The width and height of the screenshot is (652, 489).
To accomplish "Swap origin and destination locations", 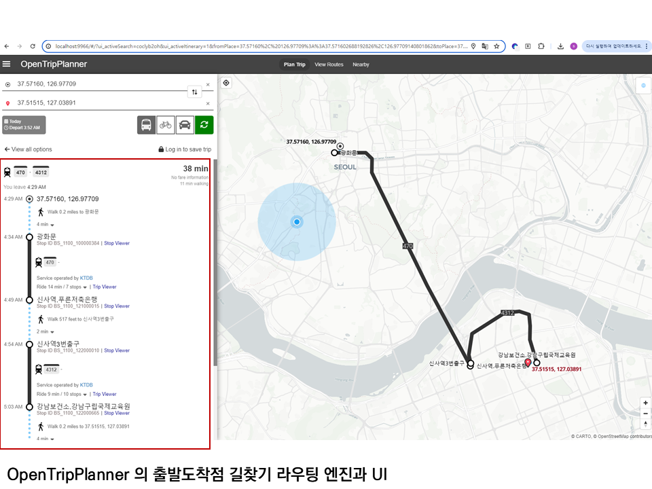I will pos(195,92).
